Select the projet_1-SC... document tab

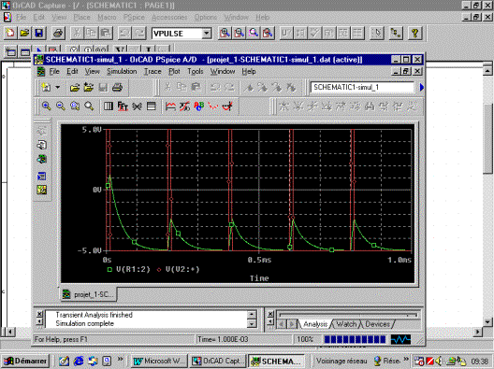(x=89, y=294)
